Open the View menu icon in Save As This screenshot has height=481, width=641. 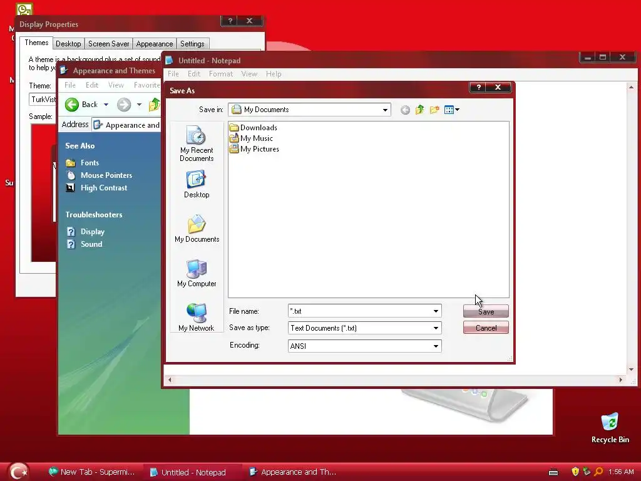449,110
